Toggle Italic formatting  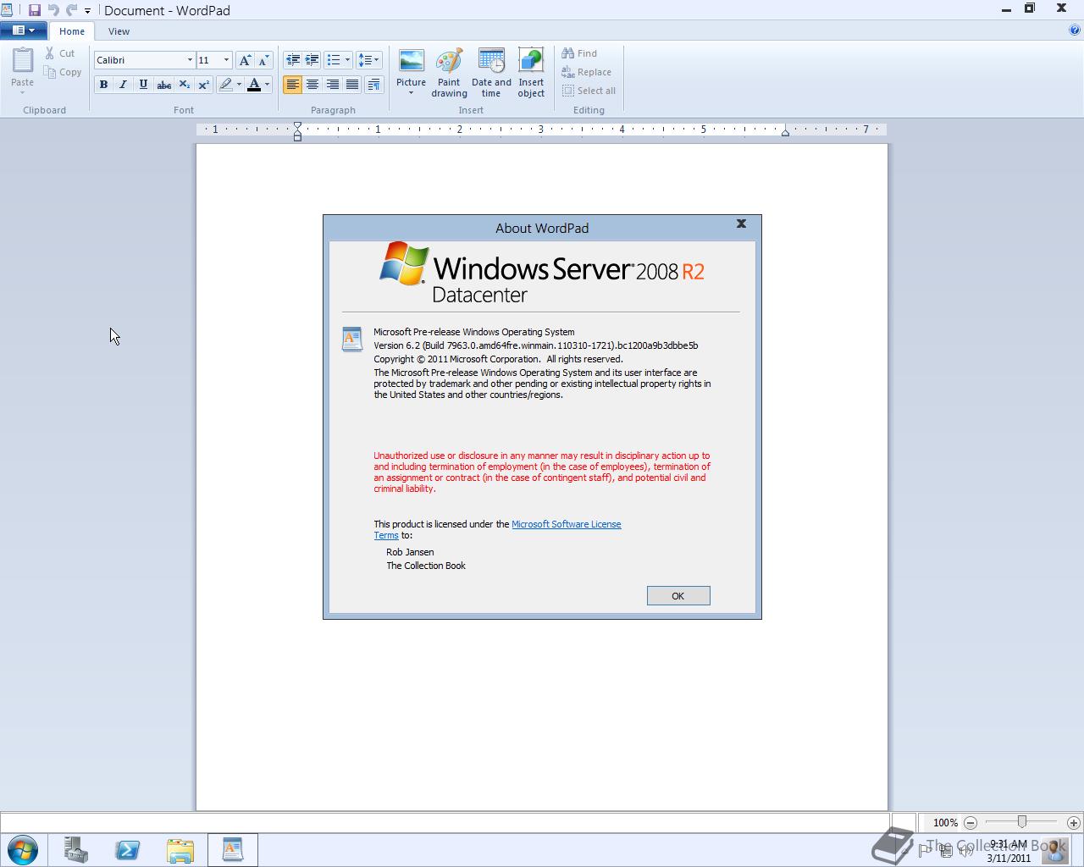click(x=123, y=85)
